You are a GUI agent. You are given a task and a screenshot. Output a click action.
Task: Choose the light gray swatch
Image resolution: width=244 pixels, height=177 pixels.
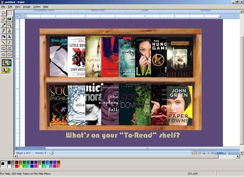pos(13,166)
